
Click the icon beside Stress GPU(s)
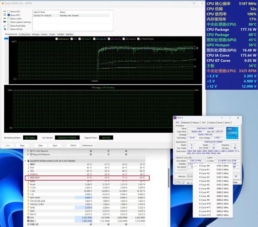coord(5,29)
